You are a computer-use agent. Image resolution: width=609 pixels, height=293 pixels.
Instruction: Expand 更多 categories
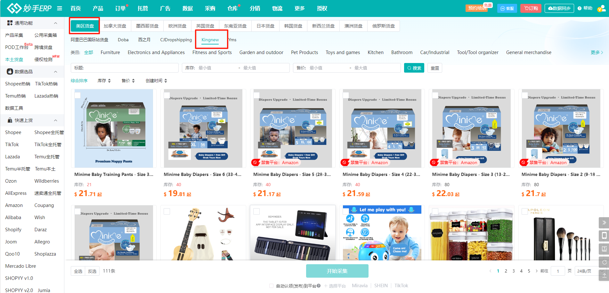pyautogui.click(x=597, y=52)
